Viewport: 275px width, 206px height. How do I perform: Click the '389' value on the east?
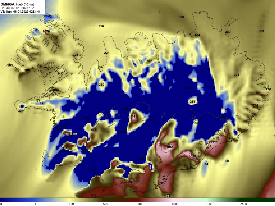click(261, 31)
